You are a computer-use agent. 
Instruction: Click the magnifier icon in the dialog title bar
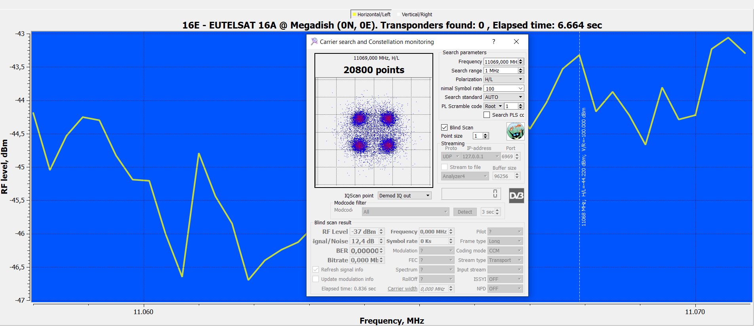[x=314, y=42]
